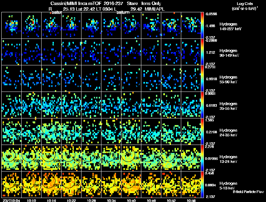The image size is (266, 202).
Task: Click the '237T10:04' time label
Action: 11,201
